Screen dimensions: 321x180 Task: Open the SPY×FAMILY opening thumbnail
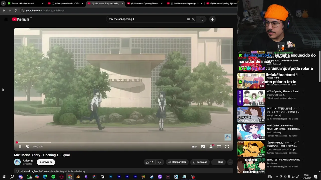[x=251, y=149]
